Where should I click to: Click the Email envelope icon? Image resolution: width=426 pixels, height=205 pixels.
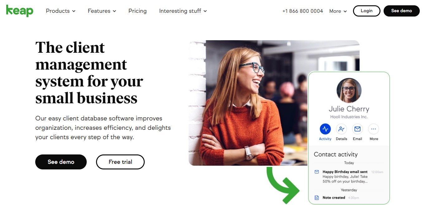click(x=357, y=129)
